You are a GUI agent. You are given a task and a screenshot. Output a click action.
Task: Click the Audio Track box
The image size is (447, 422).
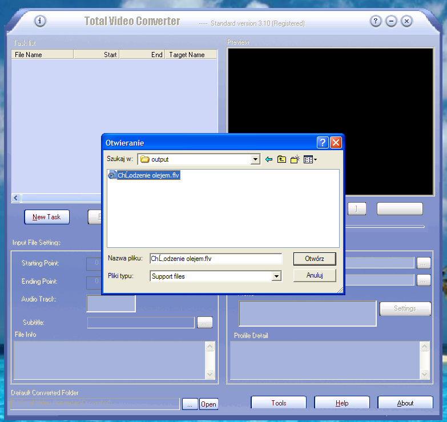point(111,303)
